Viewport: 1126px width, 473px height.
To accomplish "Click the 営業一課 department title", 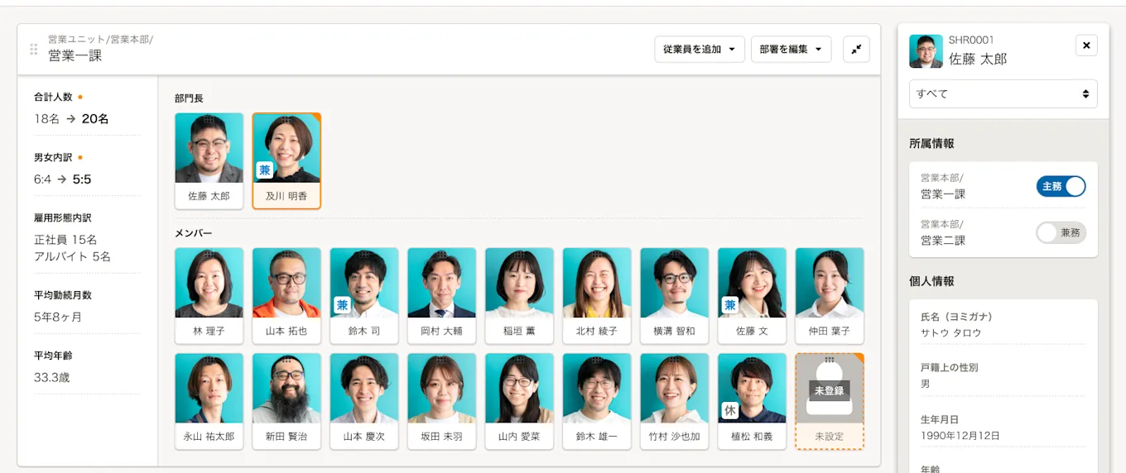I will (x=75, y=56).
